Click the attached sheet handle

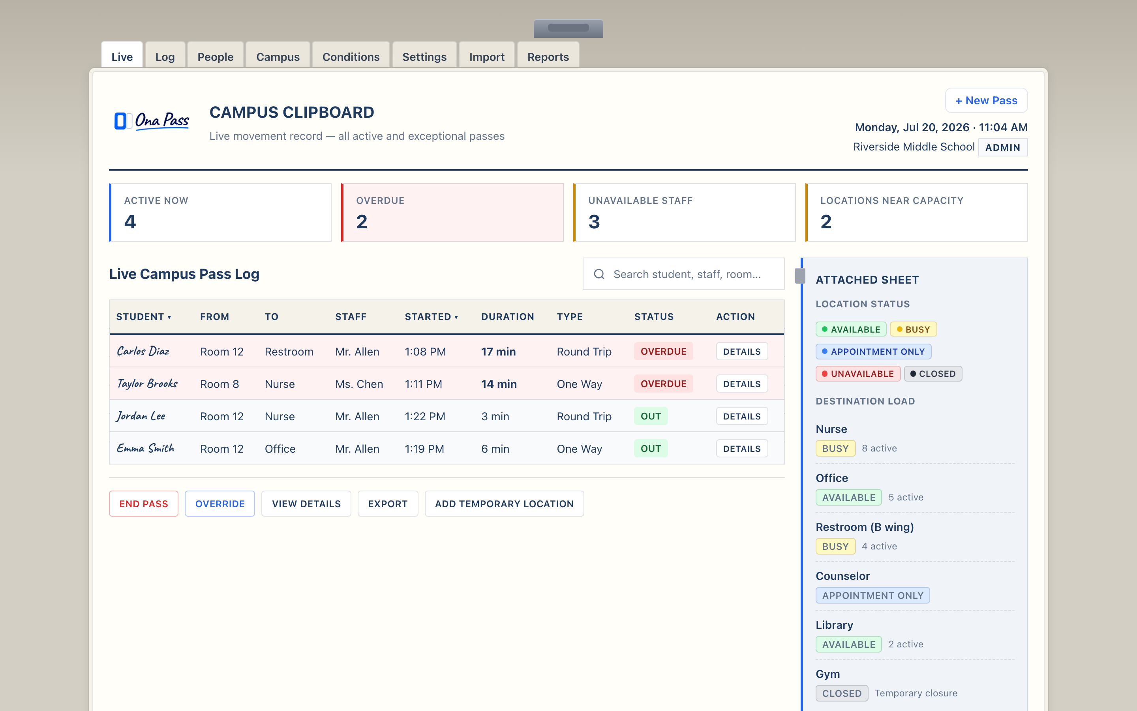point(800,276)
